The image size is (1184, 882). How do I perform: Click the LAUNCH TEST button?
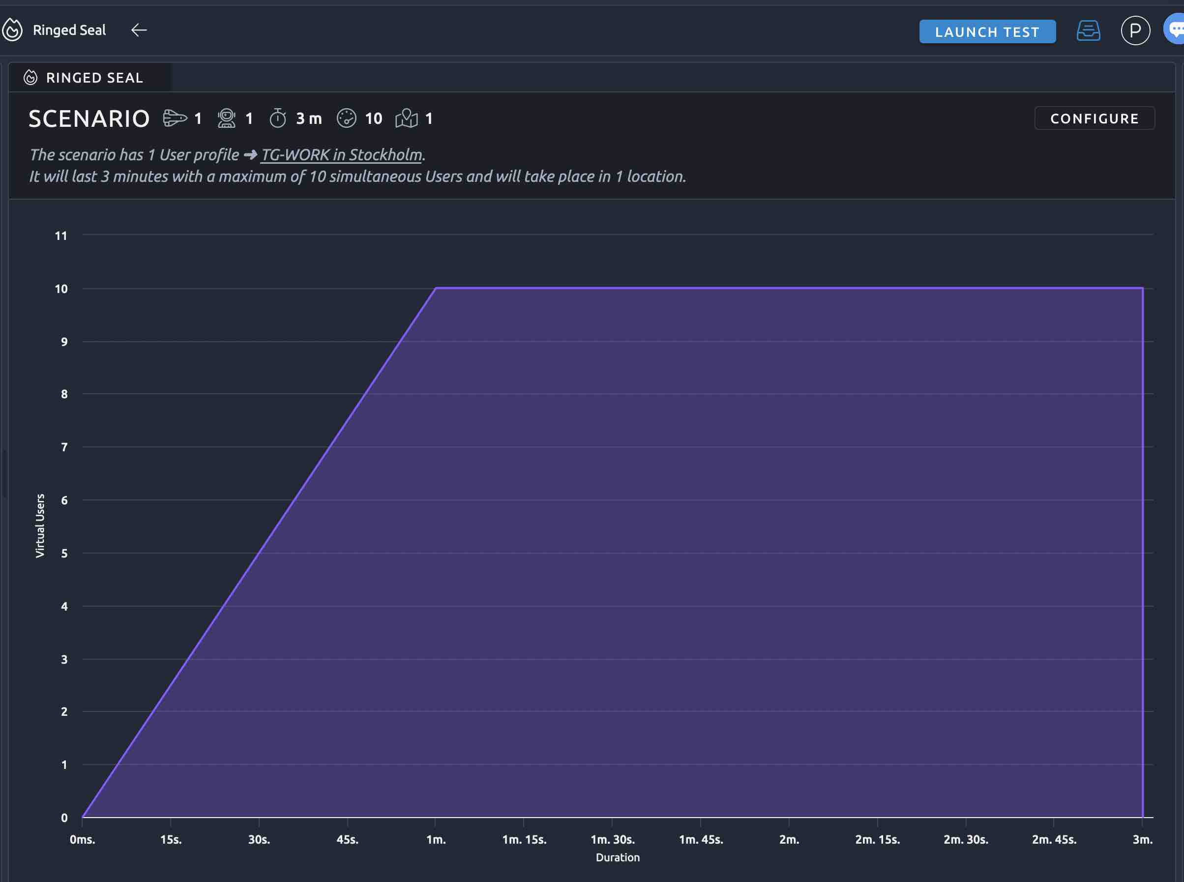(x=987, y=31)
